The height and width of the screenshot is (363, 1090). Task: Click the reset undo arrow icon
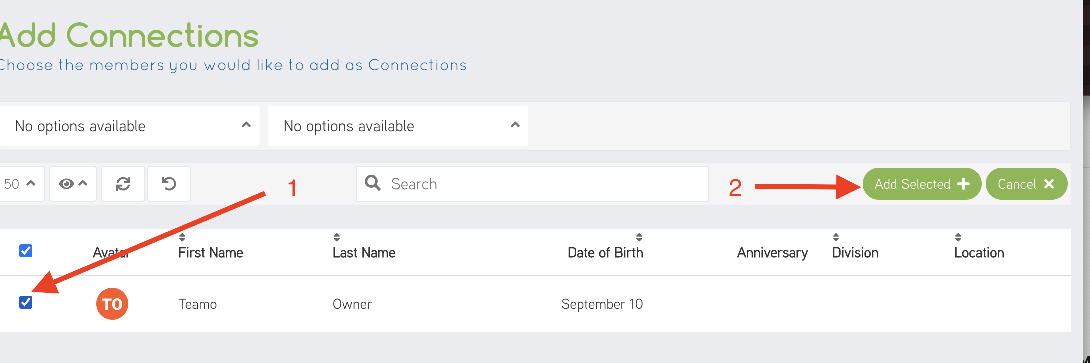point(169,184)
